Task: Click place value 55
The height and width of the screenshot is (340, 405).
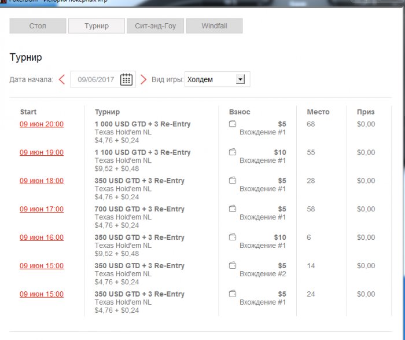Action: click(x=311, y=152)
